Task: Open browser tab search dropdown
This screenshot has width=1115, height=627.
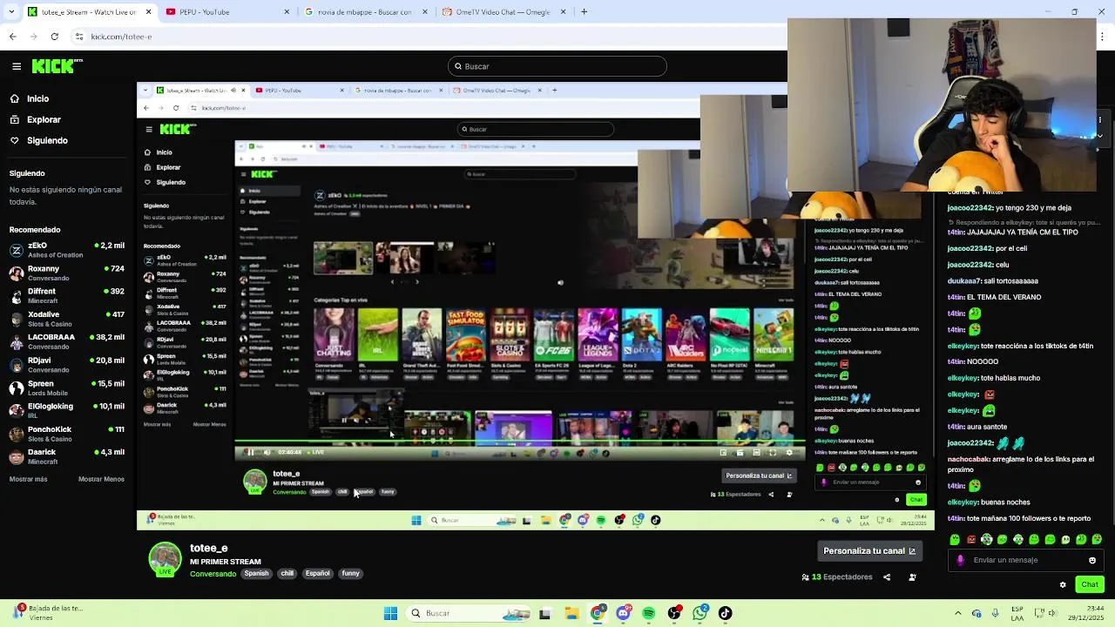Action: tap(11, 11)
